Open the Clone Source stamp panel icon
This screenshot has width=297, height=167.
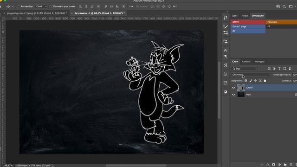(226, 41)
